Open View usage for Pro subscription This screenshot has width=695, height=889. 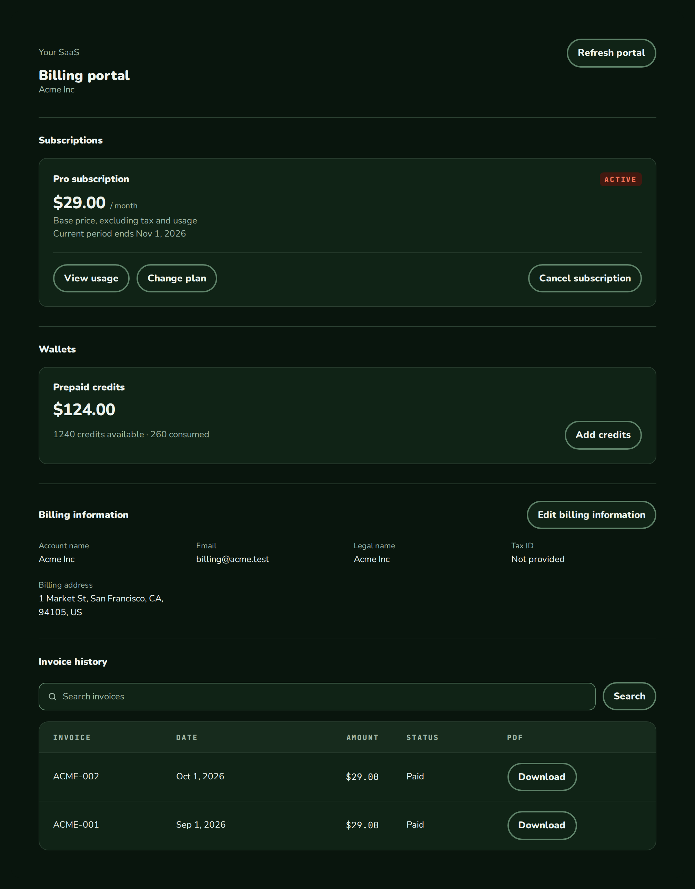tap(91, 278)
